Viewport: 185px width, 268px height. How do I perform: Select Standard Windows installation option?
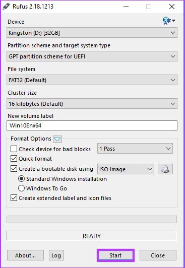tap(21, 179)
